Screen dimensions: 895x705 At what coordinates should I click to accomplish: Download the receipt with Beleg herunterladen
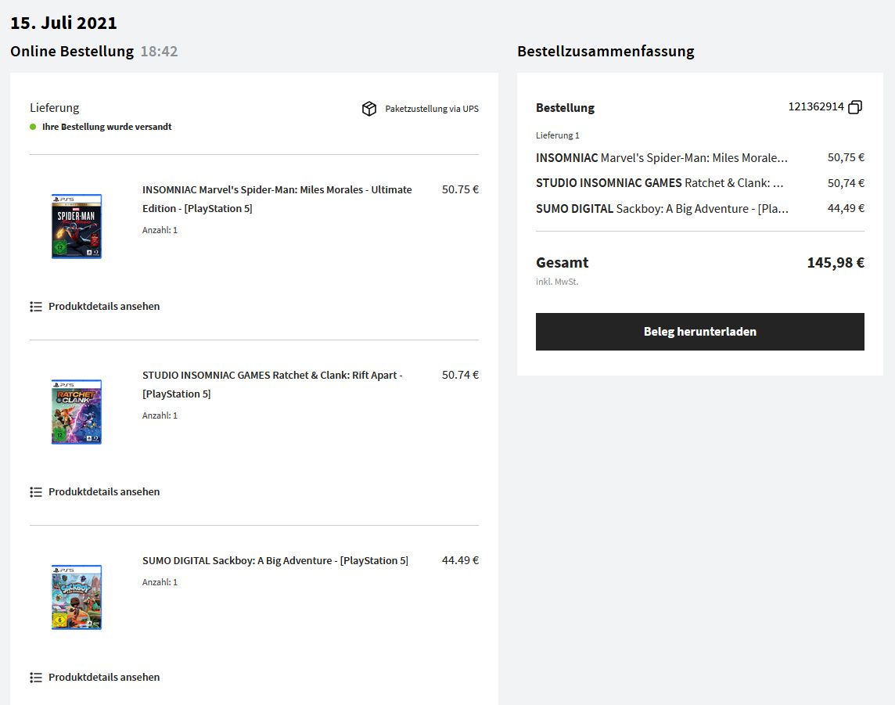(x=699, y=332)
